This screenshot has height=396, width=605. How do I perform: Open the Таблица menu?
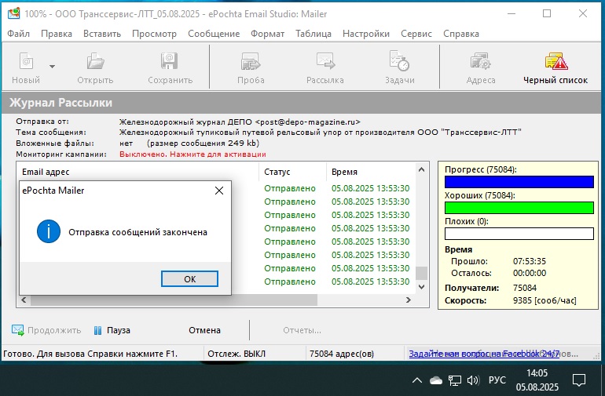click(313, 34)
